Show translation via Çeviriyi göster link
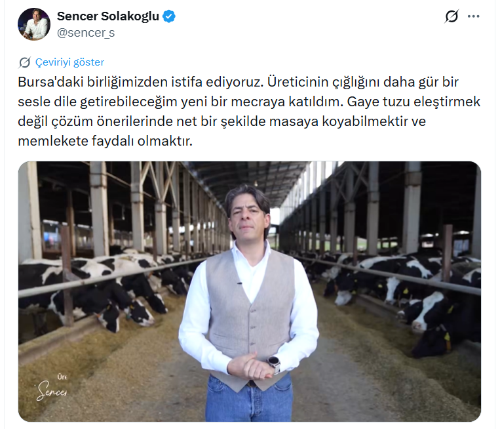This screenshot has height=429, width=500. pyautogui.click(x=69, y=62)
